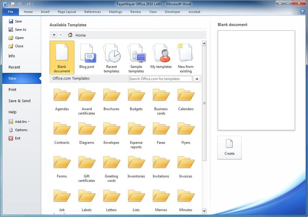Click Save As in the File menu
308x217 pixels.
coord(21,30)
